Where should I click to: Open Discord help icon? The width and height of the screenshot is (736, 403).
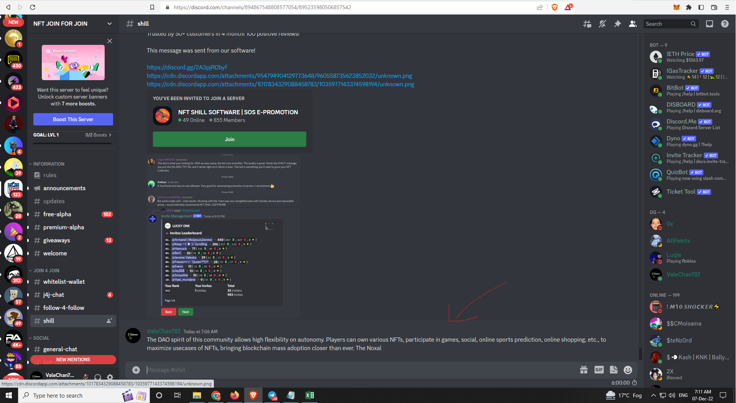(x=724, y=24)
